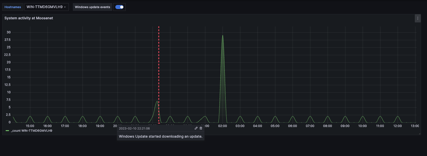Viewport: 427px width, 156px height.
Task: Click the 30 value axis label
Action: click(9, 32)
